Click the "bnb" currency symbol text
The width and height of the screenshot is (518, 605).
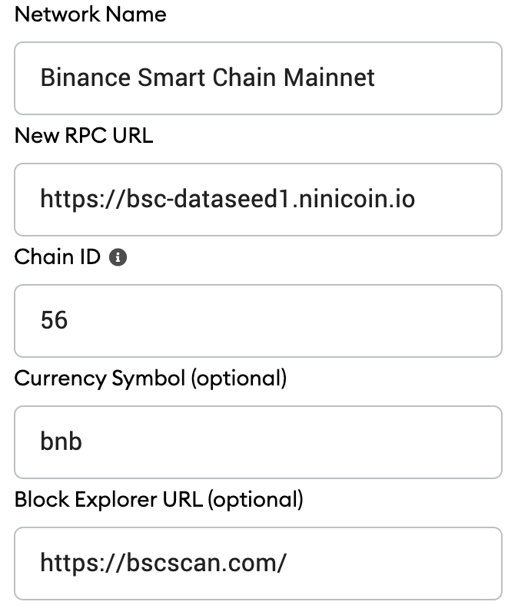[61, 442]
